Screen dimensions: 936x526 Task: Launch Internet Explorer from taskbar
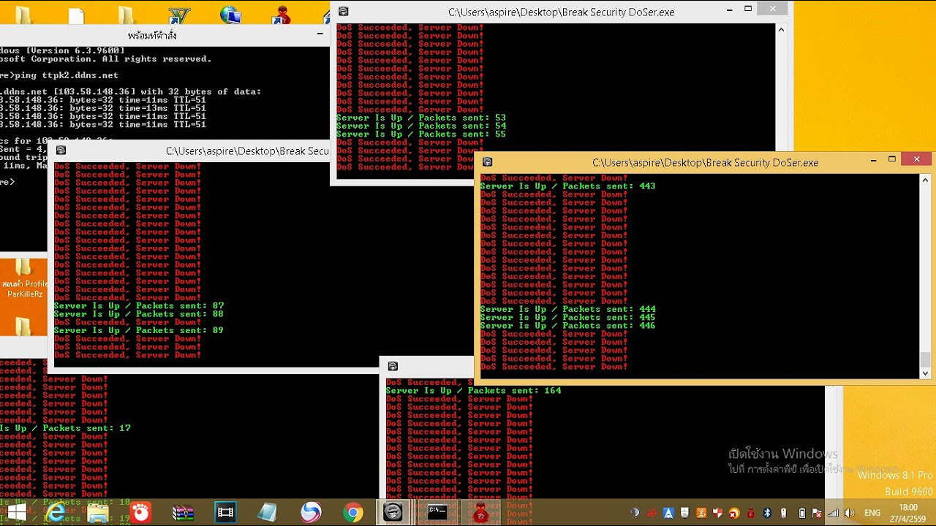[x=56, y=513]
